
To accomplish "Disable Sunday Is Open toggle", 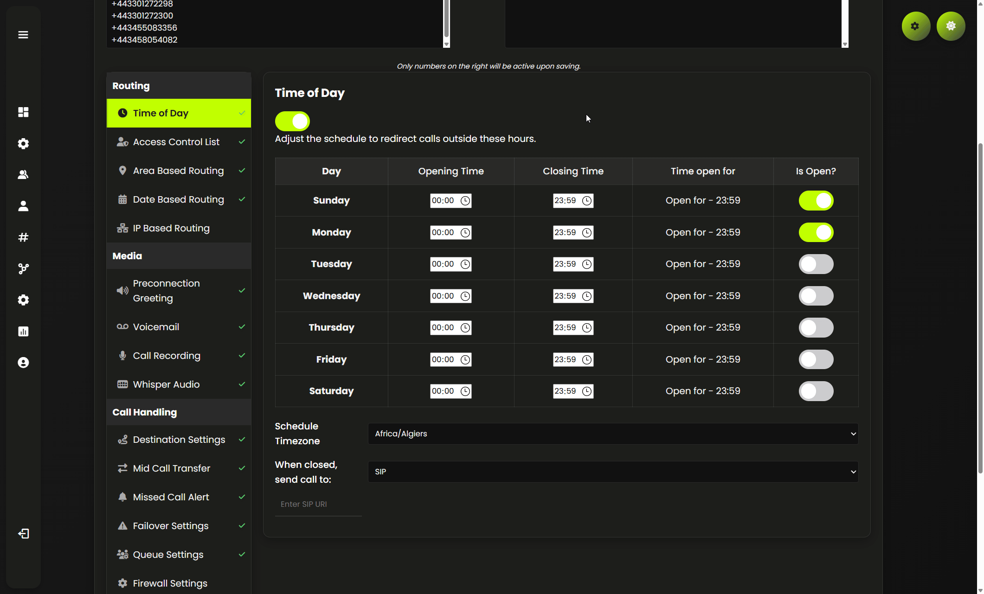I will click(816, 201).
